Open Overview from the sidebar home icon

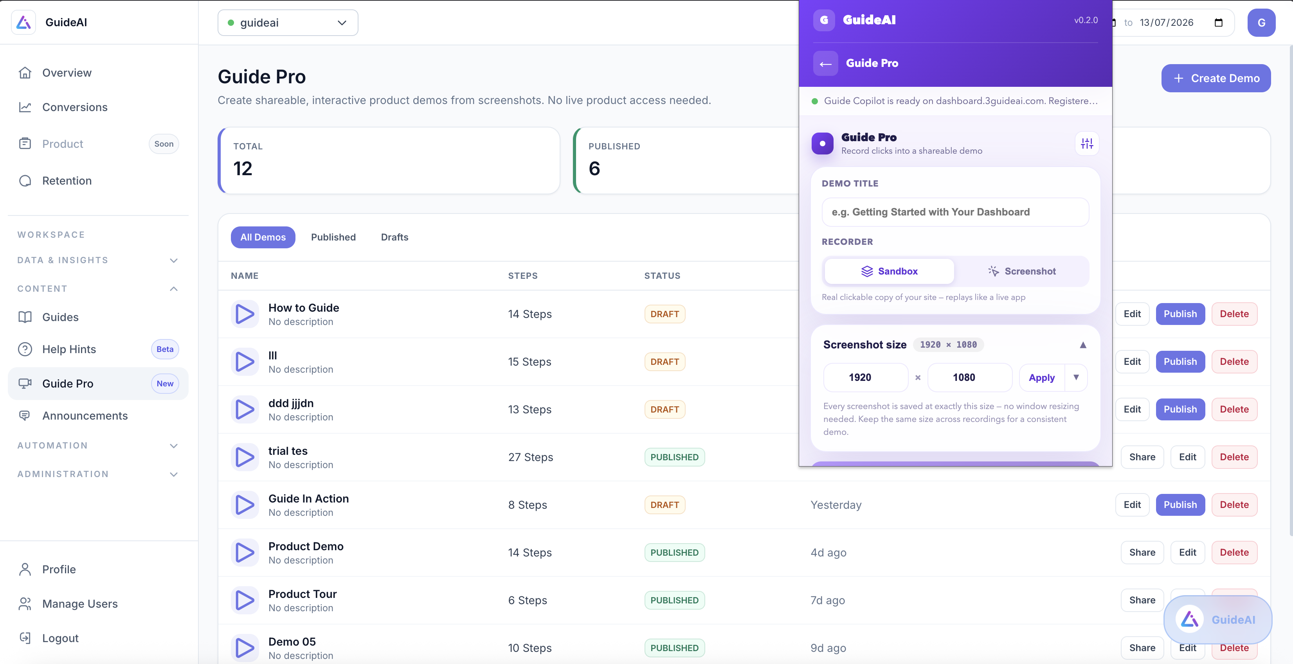(25, 73)
